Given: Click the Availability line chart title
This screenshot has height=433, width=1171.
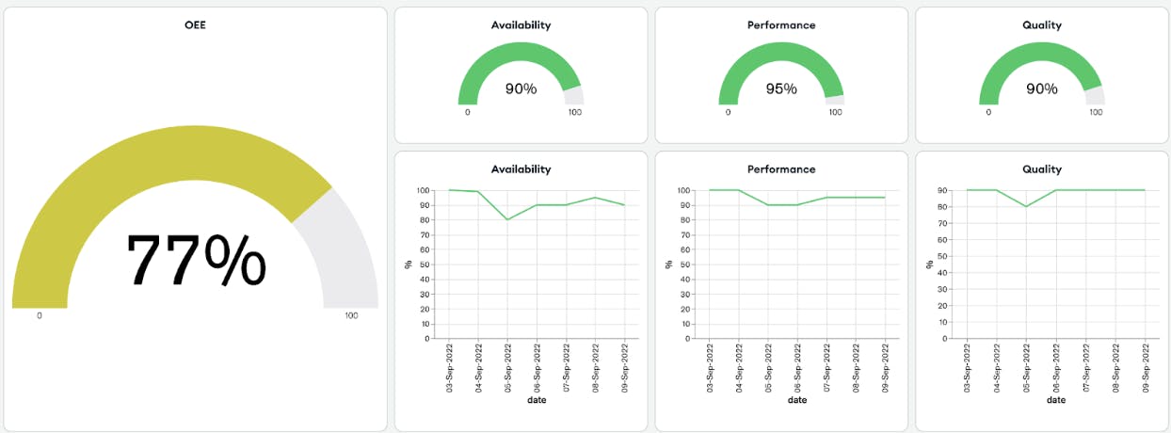Looking at the screenshot, I should click(521, 169).
